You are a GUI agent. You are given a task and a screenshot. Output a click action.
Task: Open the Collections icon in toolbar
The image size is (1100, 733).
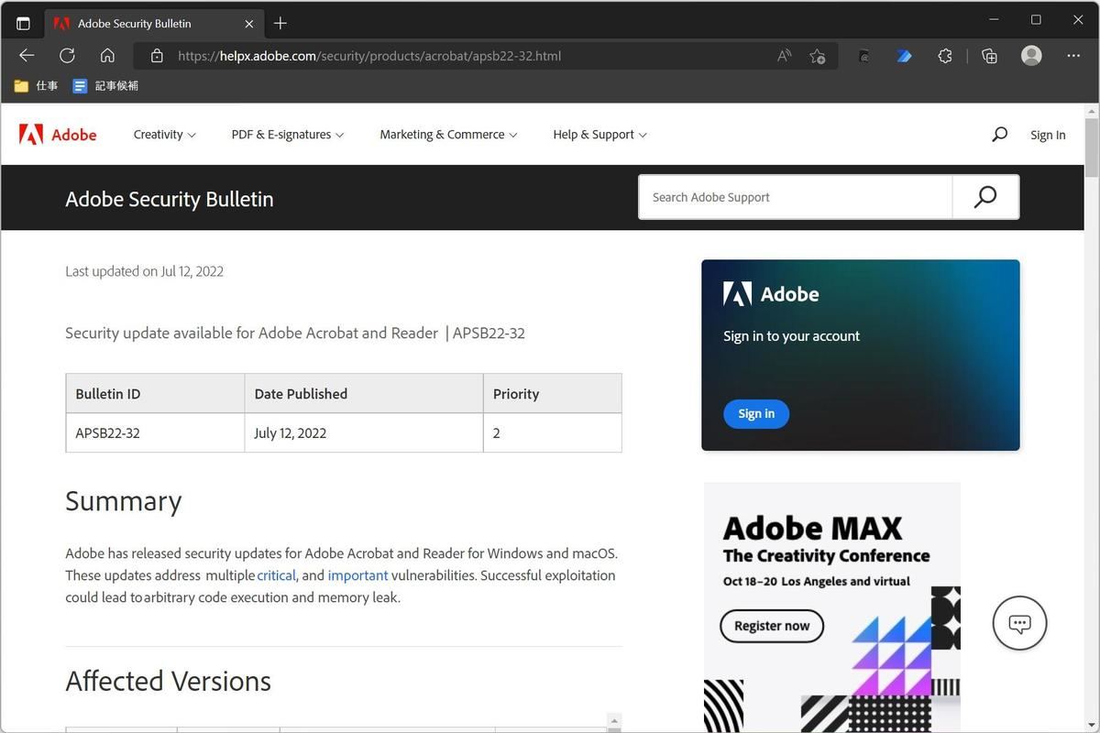(989, 56)
